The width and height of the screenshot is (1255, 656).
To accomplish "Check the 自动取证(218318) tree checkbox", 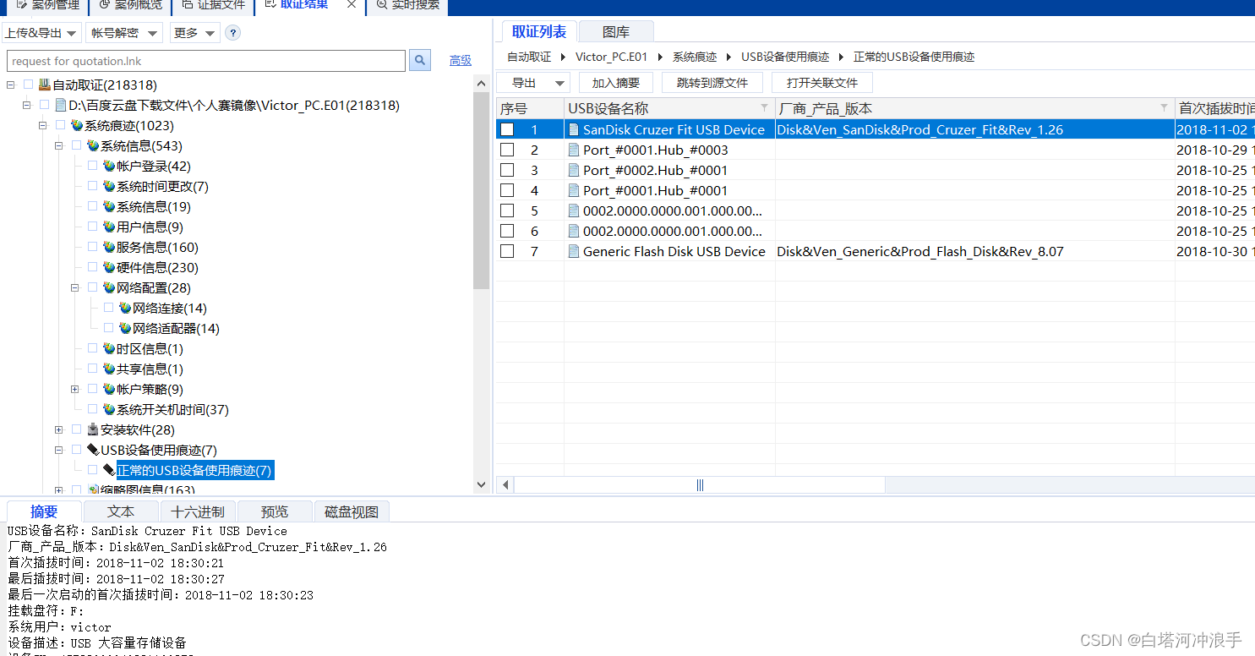I will 28,85.
